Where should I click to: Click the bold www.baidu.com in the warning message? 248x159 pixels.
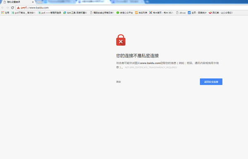pyautogui.click(x=150, y=63)
